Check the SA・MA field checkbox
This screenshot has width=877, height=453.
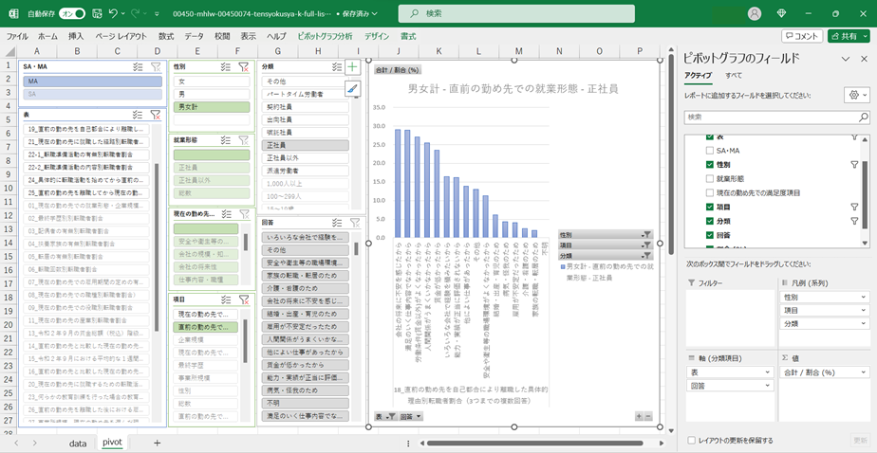[710, 152]
